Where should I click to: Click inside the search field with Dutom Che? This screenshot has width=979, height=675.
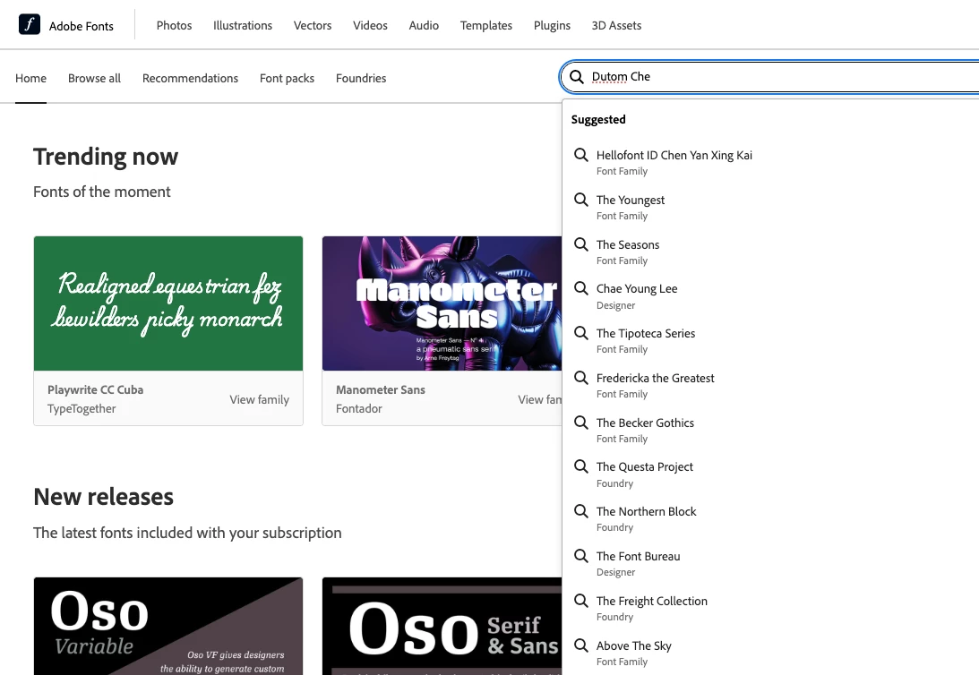(x=771, y=77)
